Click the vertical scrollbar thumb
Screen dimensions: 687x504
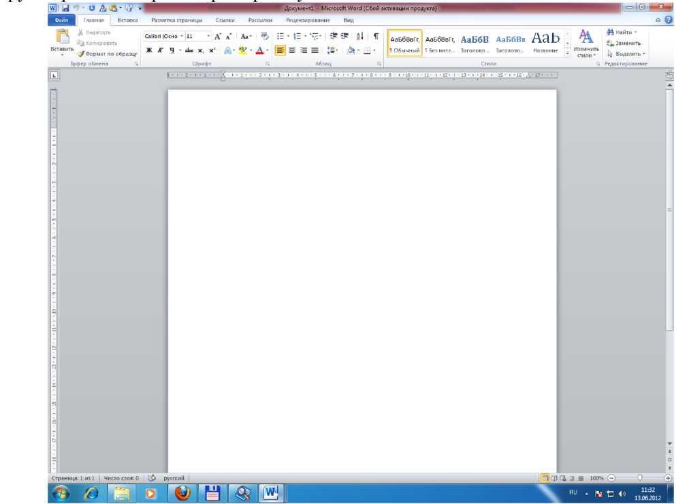tap(669, 210)
